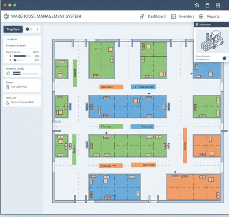Click the lock icon in the title bar
229x217 pixels.
207,5
